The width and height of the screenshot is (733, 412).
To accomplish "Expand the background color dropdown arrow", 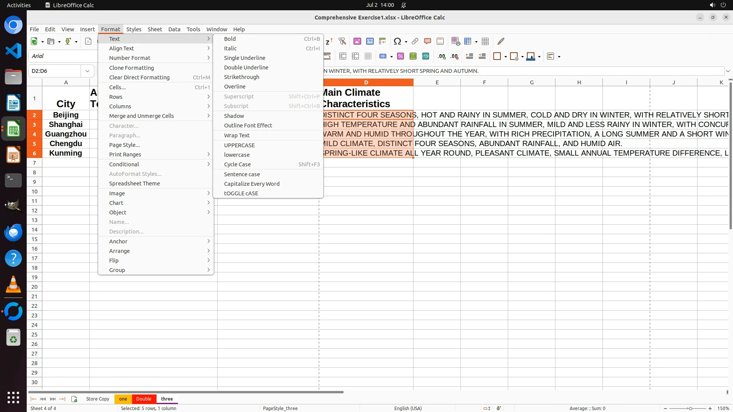I will coord(539,57).
